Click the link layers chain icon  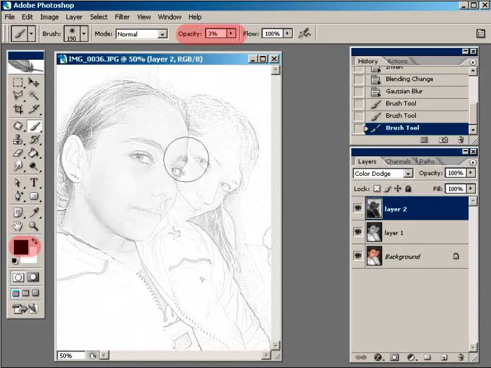click(361, 357)
